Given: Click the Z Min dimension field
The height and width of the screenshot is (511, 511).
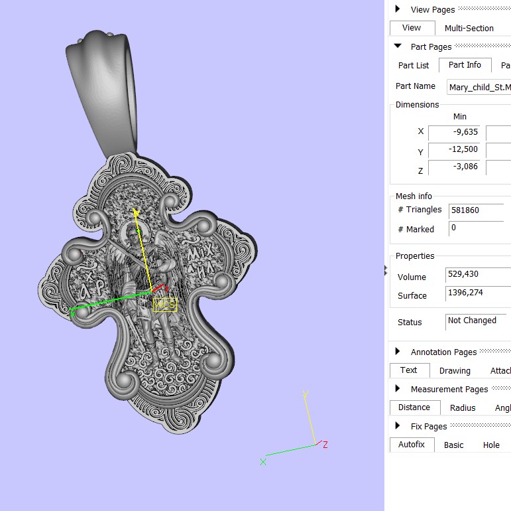Looking at the screenshot, I should (x=454, y=167).
